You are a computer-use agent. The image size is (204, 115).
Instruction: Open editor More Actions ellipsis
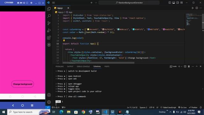tap(200, 8)
